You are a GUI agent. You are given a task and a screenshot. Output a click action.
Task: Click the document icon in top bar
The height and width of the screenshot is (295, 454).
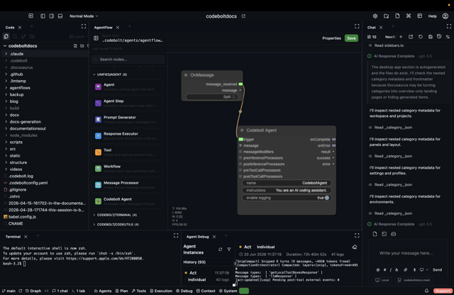click(397, 16)
